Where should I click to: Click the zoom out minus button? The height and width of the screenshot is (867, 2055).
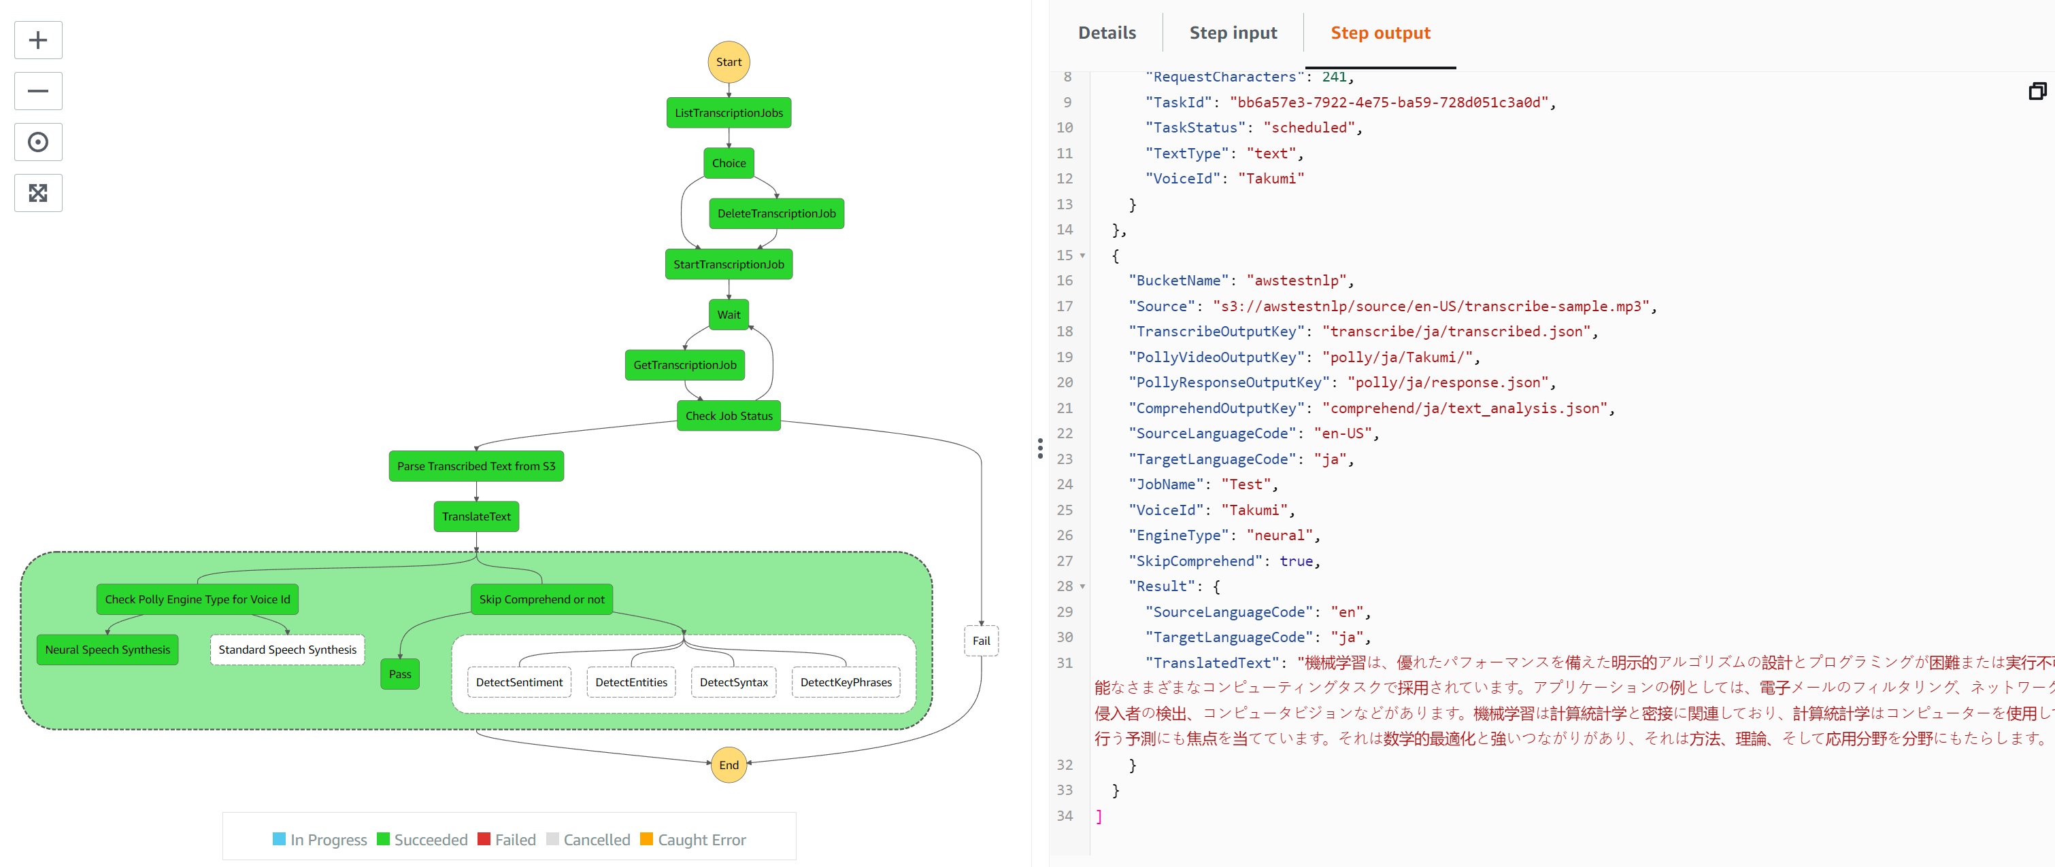pyautogui.click(x=37, y=92)
